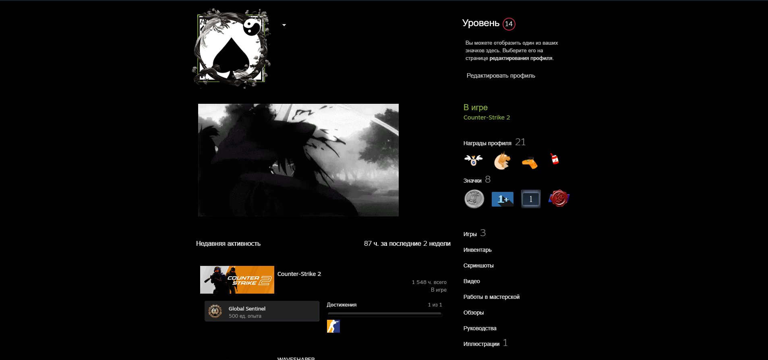
Task: Click the black-and-white artwork showcase image
Action: 298,160
